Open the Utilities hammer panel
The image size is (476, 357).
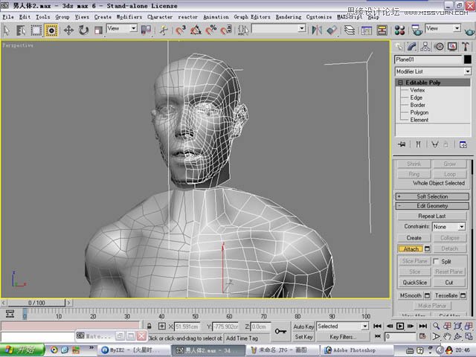[x=465, y=46]
